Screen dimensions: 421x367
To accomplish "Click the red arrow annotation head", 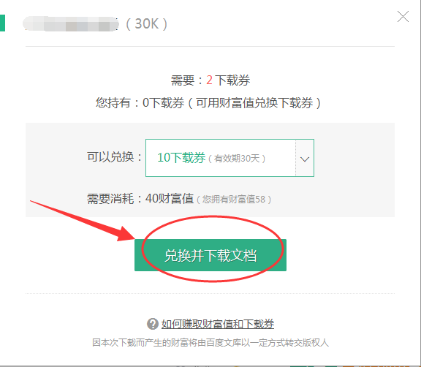I will point(126,233).
